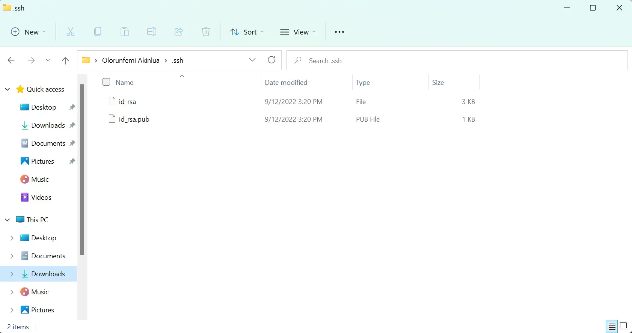Switch to large thumbnails view in status bar
Image resolution: width=632 pixels, height=333 pixels.
[x=624, y=326]
